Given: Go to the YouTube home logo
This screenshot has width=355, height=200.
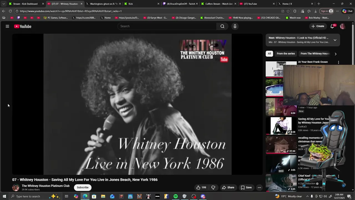Looking at the screenshot, I should pyautogui.click(x=23, y=26).
